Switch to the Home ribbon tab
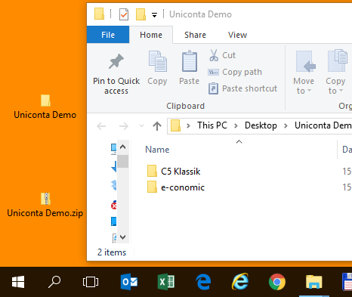 point(151,35)
